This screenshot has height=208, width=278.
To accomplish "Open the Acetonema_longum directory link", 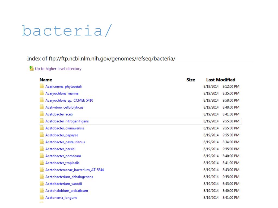I will 61,197.
